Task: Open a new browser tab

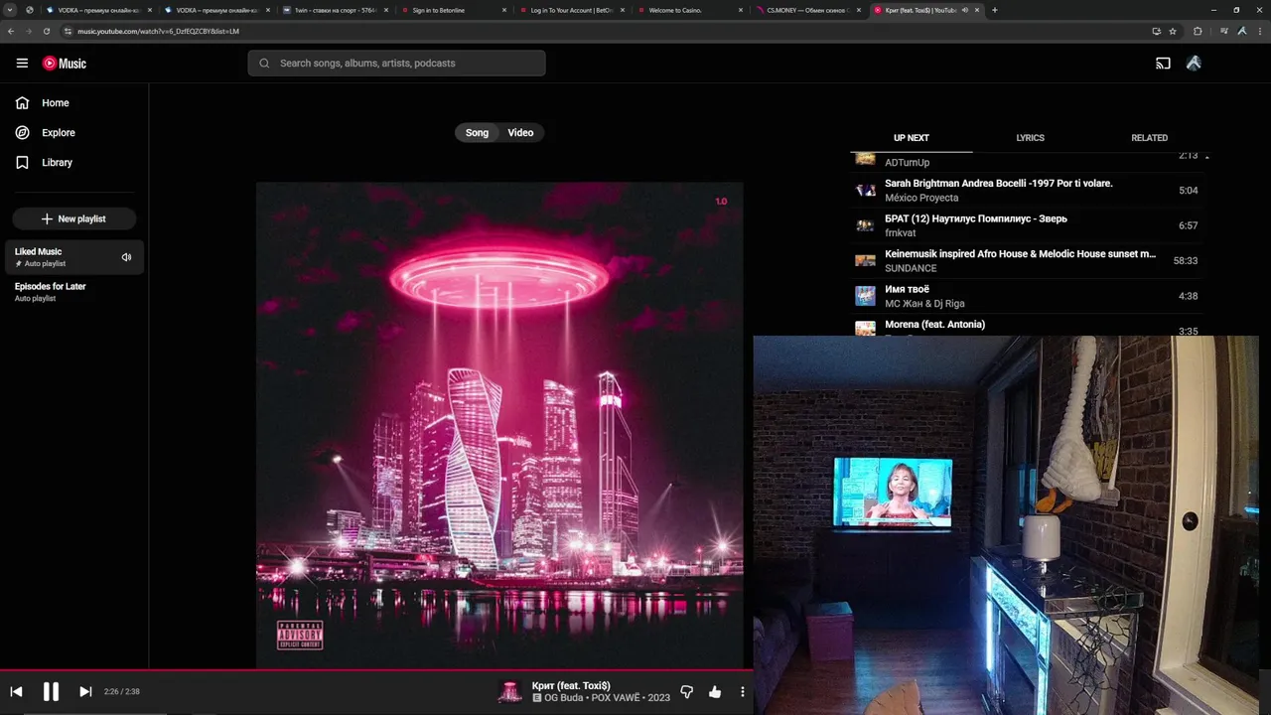Action: (x=994, y=10)
